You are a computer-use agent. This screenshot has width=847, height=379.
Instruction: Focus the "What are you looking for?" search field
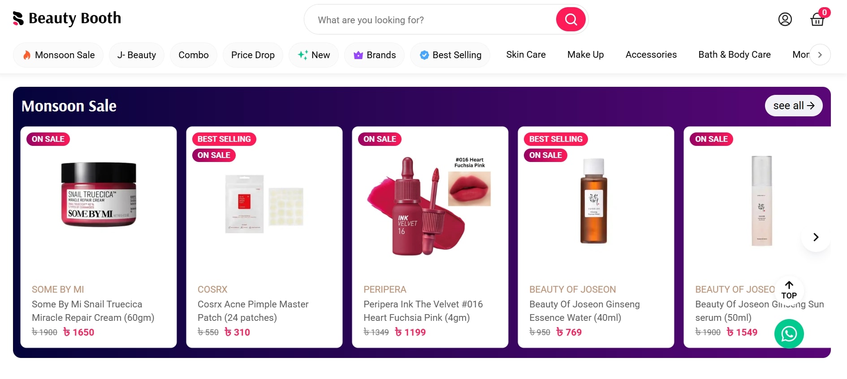[x=430, y=20]
